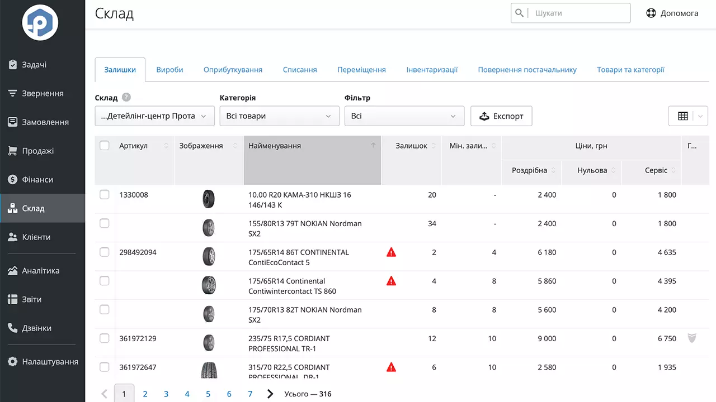Image resolution: width=716 pixels, height=402 pixels.
Task: Check the 175/70R13 82T NOKIAN row
Action: (105, 309)
